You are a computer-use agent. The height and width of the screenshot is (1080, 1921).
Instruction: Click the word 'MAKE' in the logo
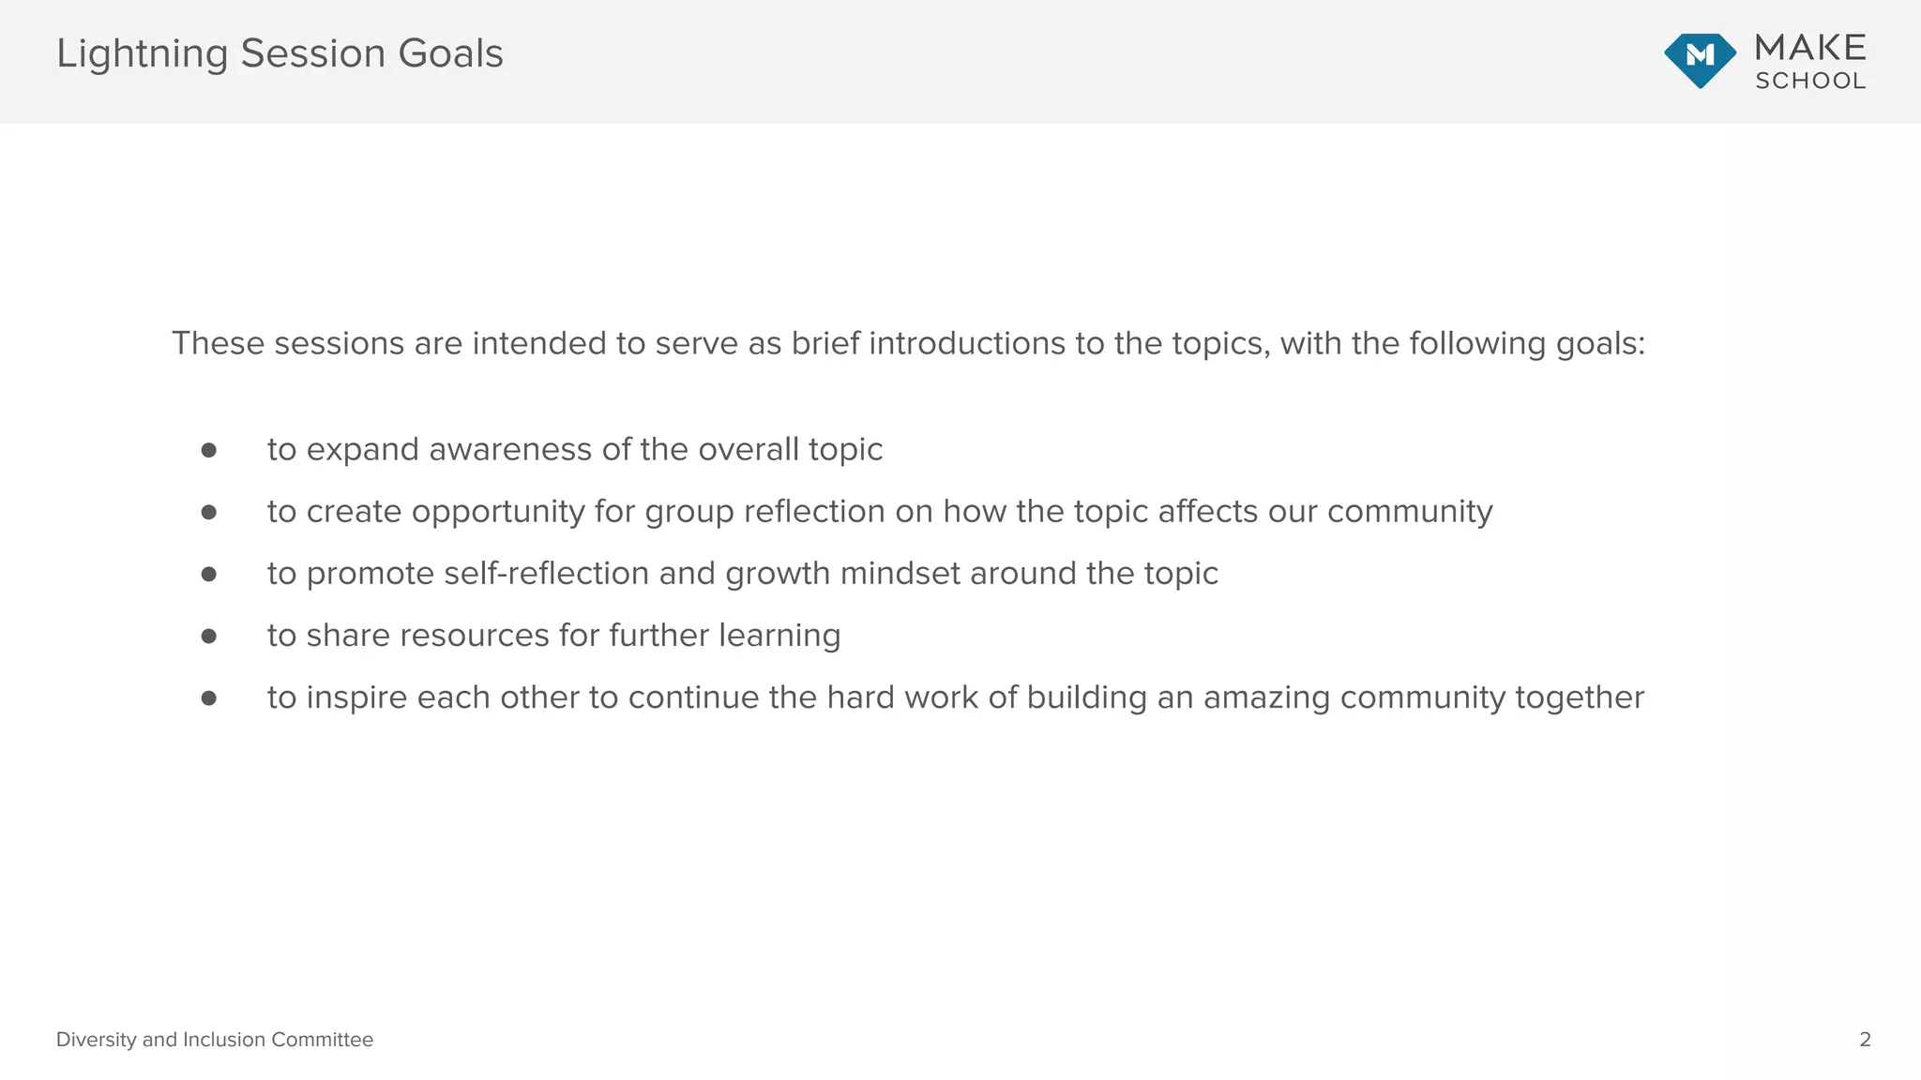tap(1810, 48)
